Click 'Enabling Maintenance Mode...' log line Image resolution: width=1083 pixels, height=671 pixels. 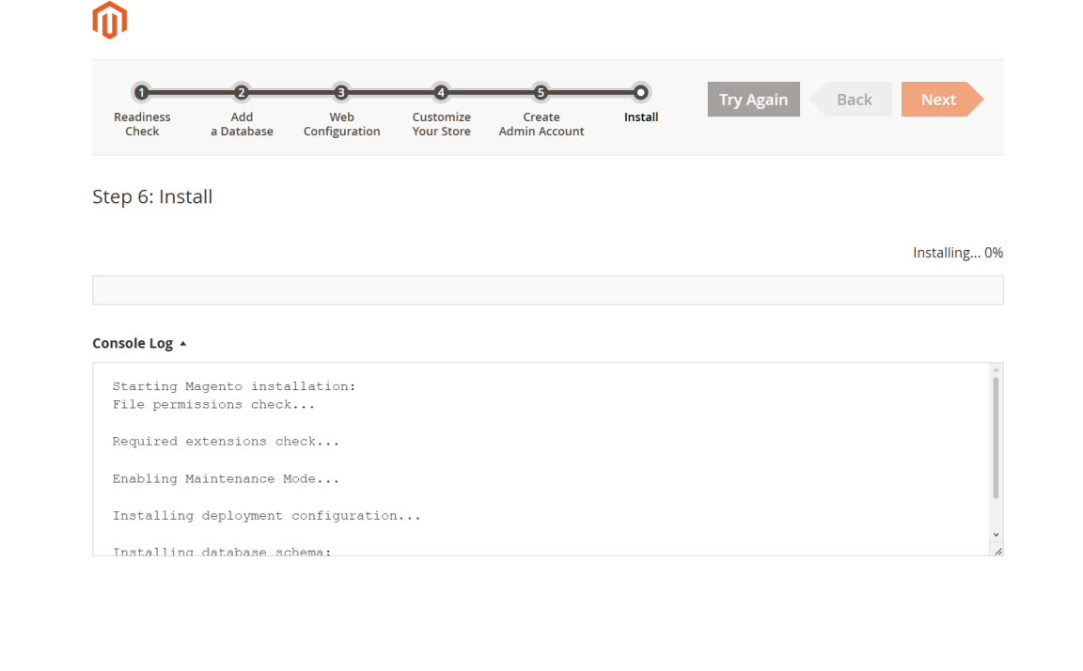(x=226, y=478)
